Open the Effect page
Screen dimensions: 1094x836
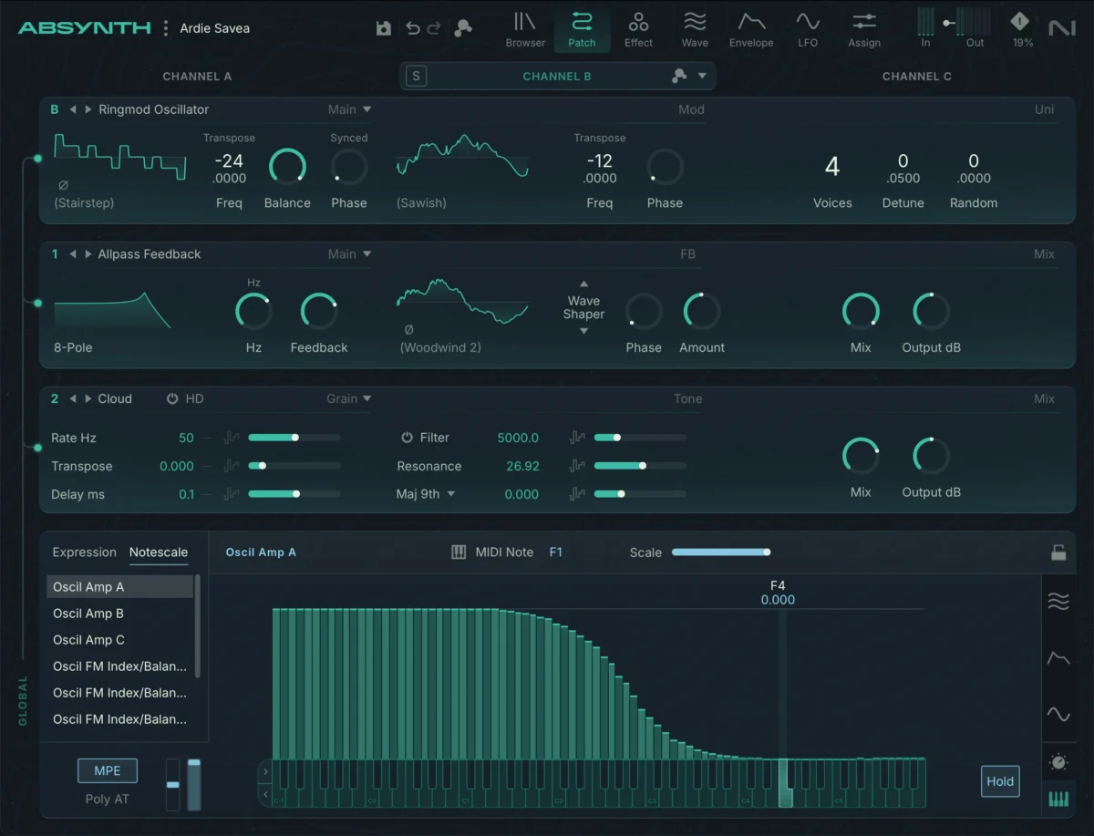pos(638,30)
